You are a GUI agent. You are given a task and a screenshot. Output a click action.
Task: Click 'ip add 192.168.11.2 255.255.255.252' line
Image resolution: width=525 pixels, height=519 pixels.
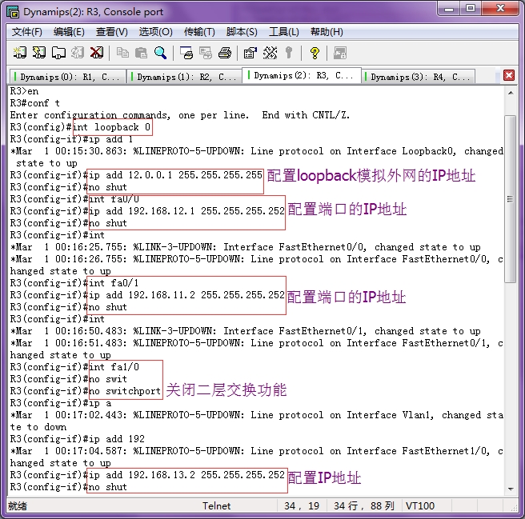(x=186, y=295)
